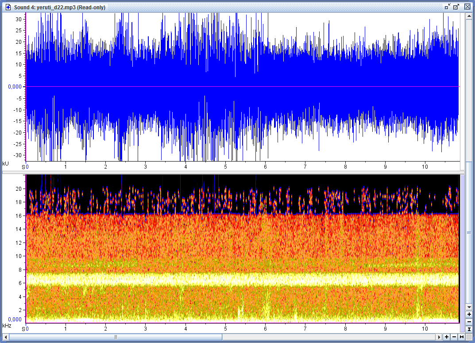Screen dimensions: 475x343
Task: Click the sound window document icon
Action: [8, 7]
